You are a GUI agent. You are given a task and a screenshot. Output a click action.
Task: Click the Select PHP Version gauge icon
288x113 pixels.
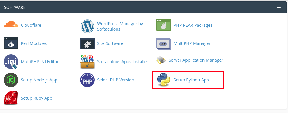pos(87,80)
